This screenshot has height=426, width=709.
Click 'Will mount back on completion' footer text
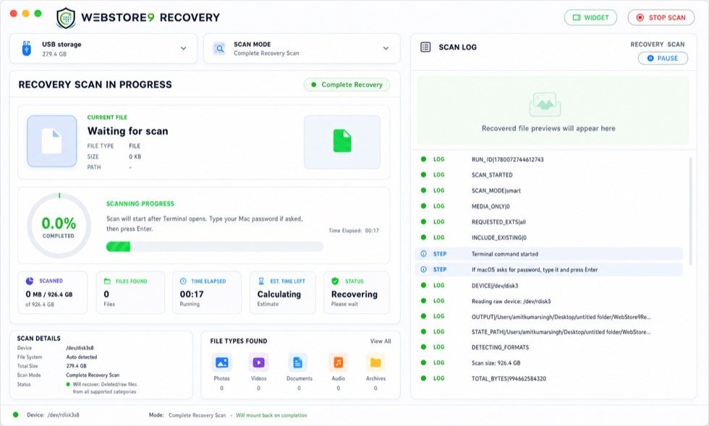tap(271, 415)
